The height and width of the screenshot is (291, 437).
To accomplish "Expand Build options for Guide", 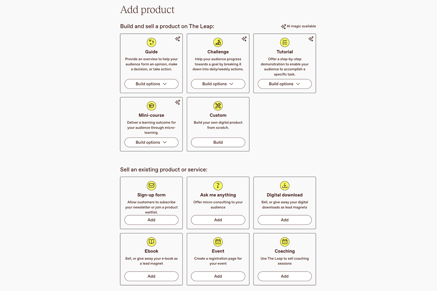I will click(151, 84).
